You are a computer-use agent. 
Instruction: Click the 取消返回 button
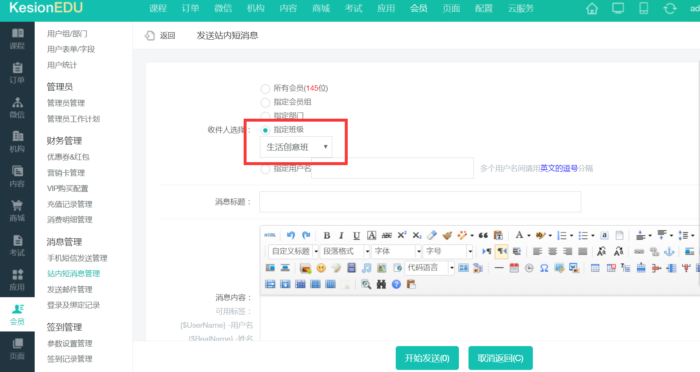(500, 358)
